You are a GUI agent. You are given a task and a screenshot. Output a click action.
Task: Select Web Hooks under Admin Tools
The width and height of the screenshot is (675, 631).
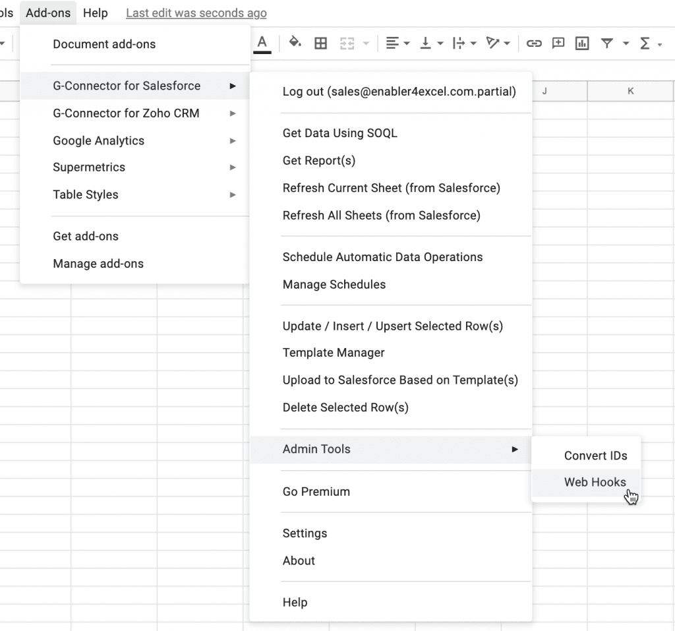click(x=594, y=482)
